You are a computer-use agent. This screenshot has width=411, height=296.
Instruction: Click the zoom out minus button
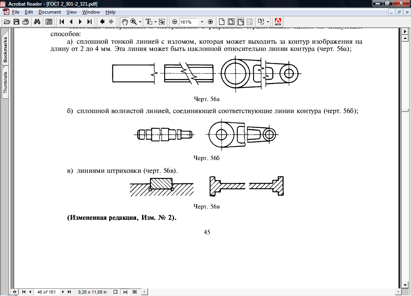(x=175, y=22)
